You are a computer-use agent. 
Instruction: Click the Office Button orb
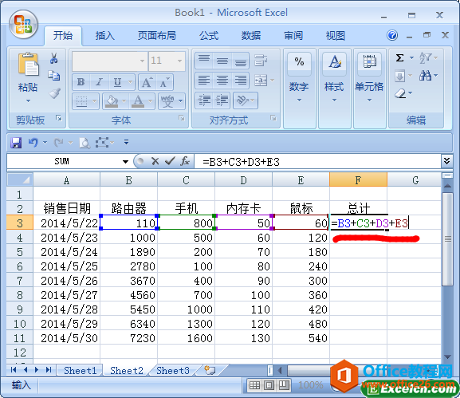pyautogui.click(x=23, y=25)
